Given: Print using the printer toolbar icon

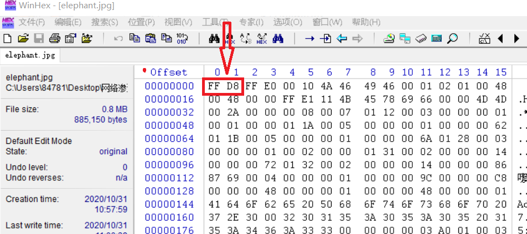Looking at the screenshot, I should pos(54,38).
